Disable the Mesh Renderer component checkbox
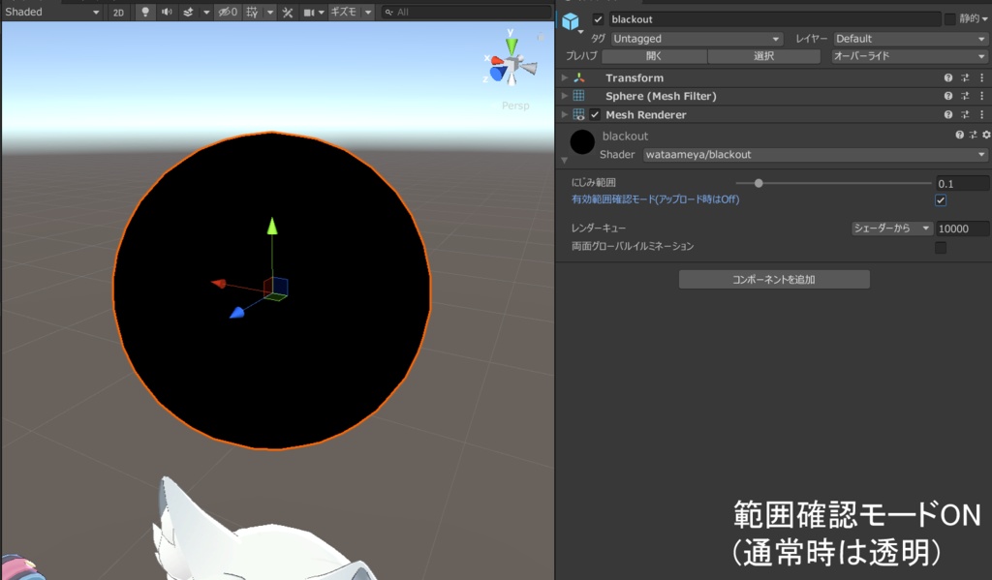Image resolution: width=992 pixels, height=580 pixels. pos(594,114)
